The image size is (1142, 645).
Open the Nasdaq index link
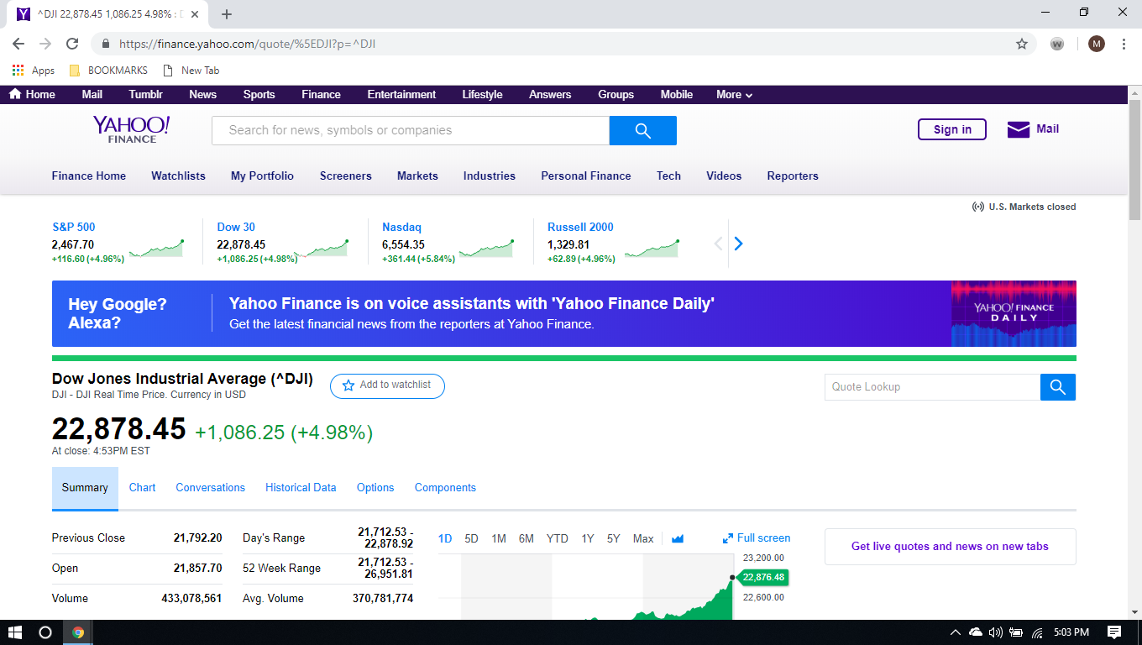click(401, 228)
